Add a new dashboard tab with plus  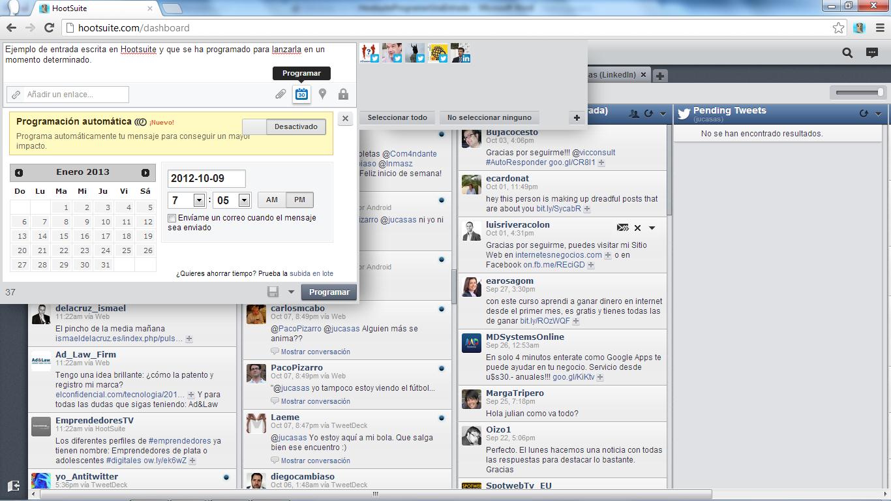pos(660,76)
